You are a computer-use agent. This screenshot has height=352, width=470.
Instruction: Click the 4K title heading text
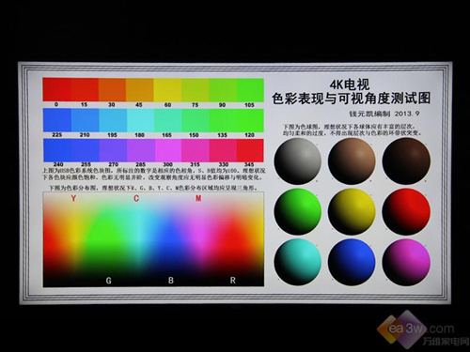350,84
